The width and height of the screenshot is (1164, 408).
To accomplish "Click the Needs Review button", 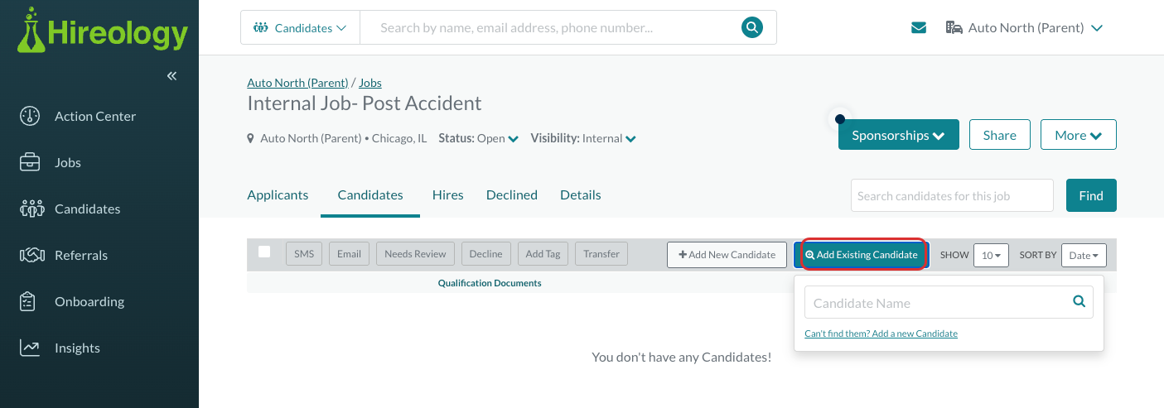I will [415, 254].
